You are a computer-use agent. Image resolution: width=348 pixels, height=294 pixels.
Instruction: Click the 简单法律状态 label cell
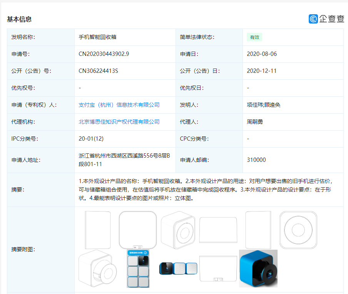[209, 37]
